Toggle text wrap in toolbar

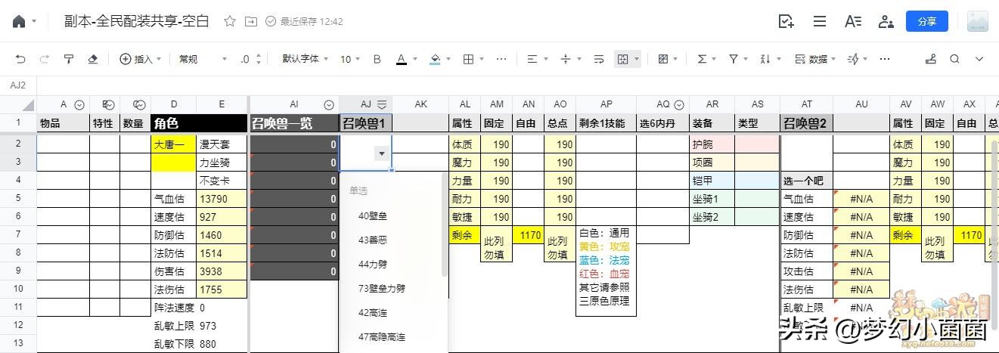coord(599,59)
